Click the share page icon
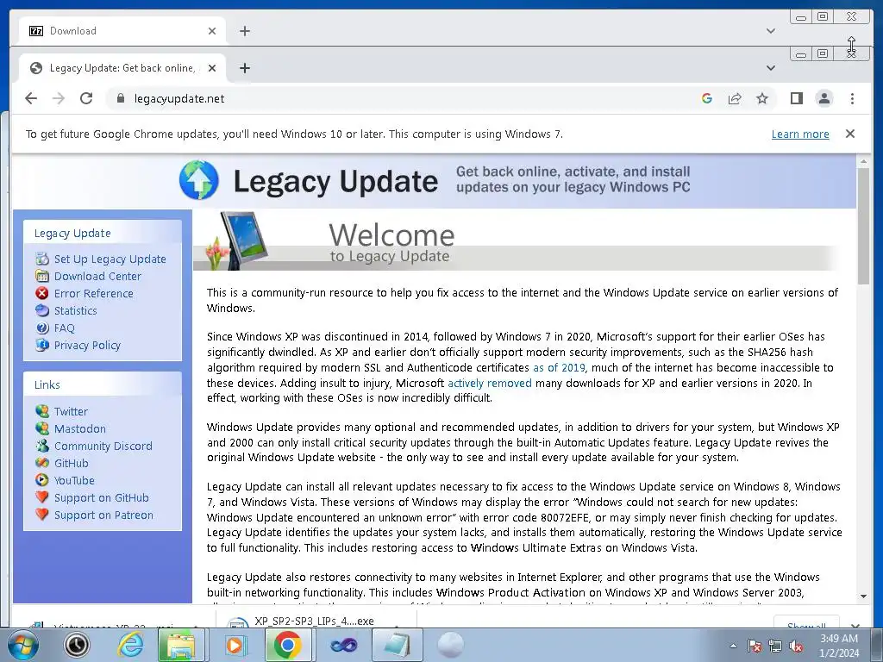Viewport: 883px width, 662px height. tap(735, 98)
